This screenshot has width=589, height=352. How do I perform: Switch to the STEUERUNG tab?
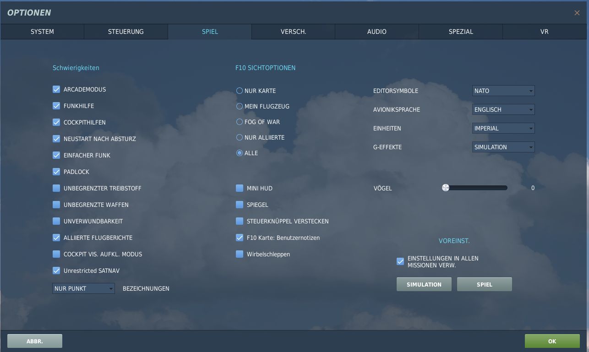pyautogui.click(x=126, y=32)
